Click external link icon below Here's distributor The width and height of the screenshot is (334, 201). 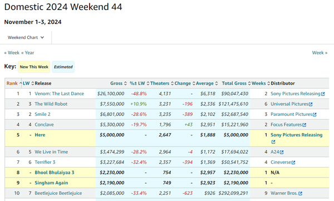click(x=273, y=142)
